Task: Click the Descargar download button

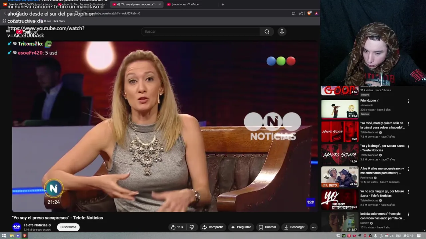Action: click(x=294, y=227)
